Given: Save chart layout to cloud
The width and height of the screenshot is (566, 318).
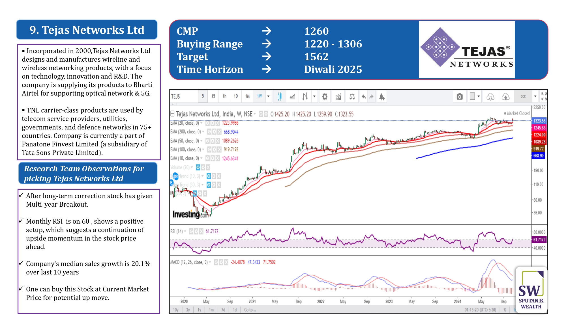Looking at the screenshot, I should [505, 97].
